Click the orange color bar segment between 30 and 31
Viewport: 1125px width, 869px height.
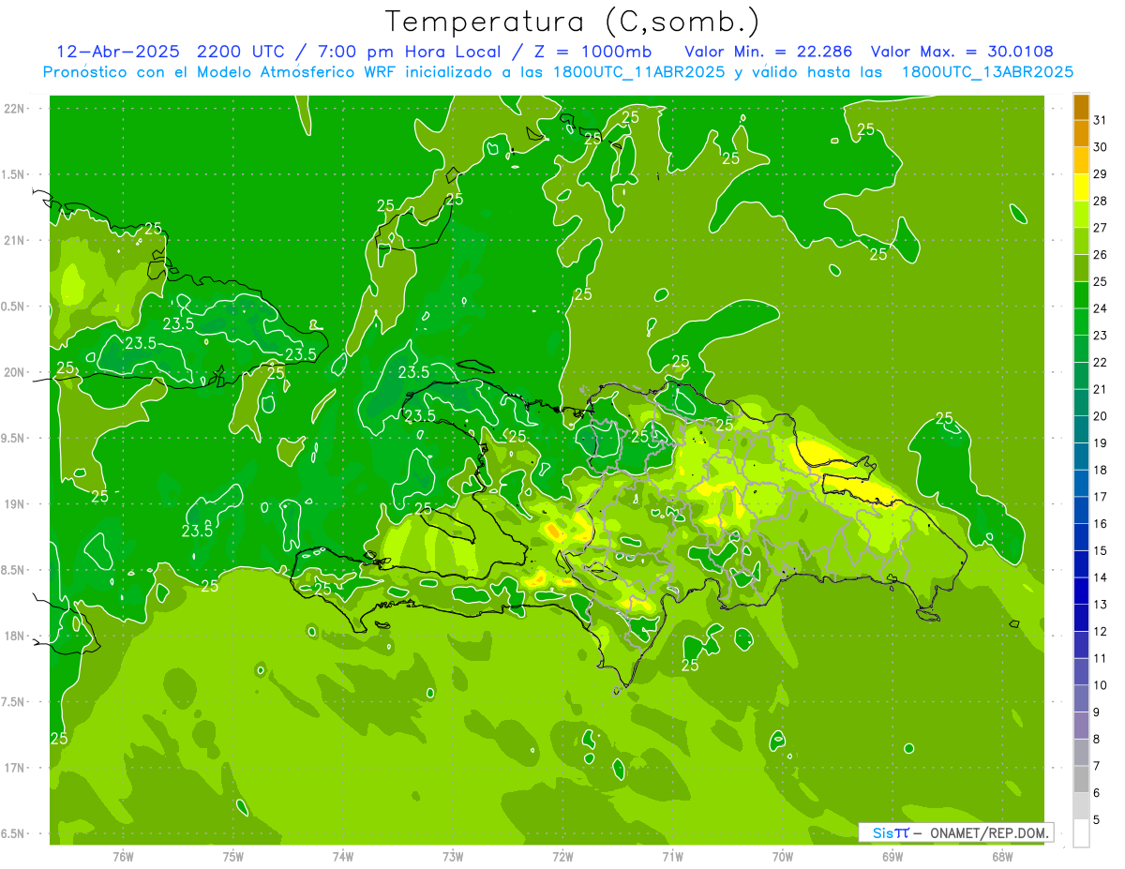(x=1081, y=134)
